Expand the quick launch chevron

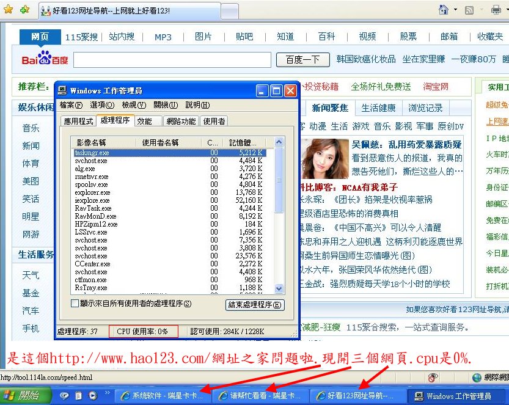pyautogui.click(x=107, y=393)
